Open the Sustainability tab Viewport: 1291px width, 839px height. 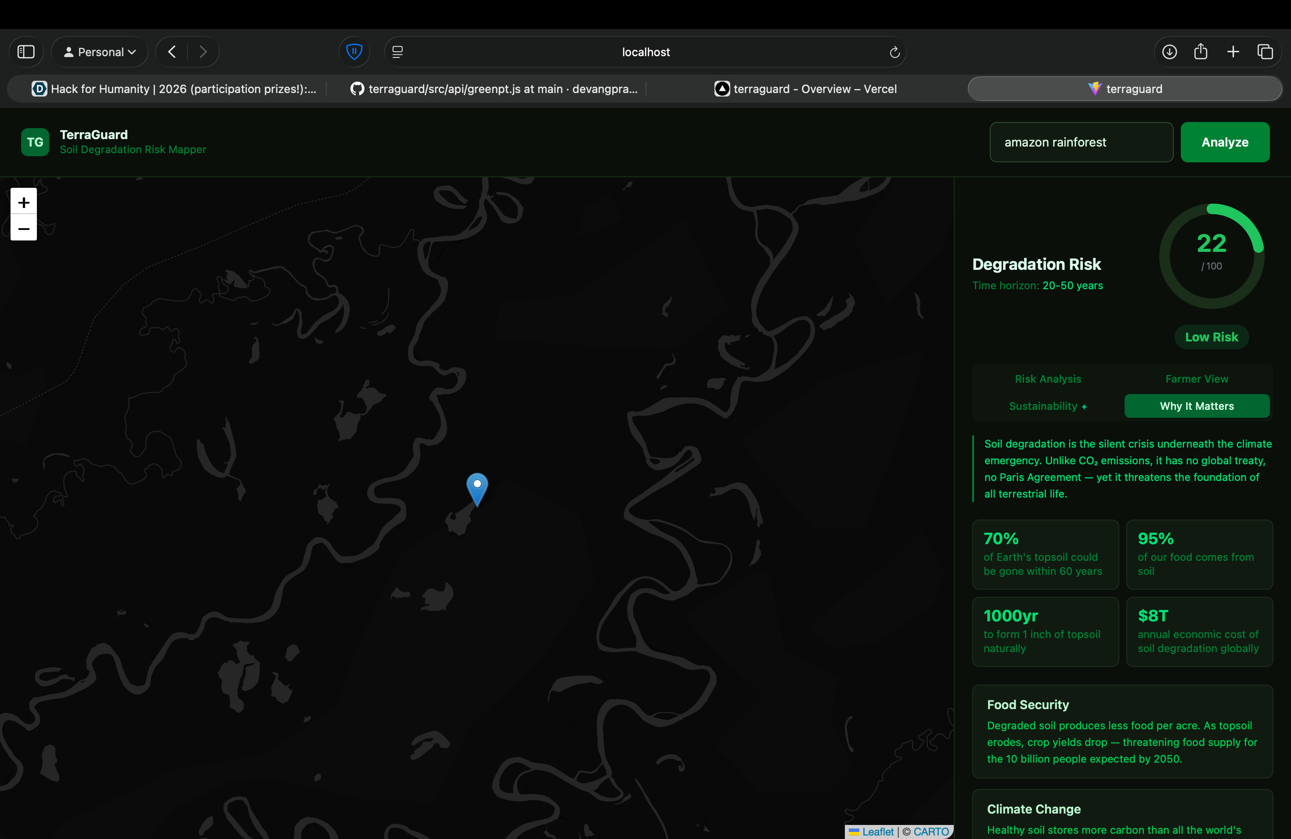[1047, 406]
